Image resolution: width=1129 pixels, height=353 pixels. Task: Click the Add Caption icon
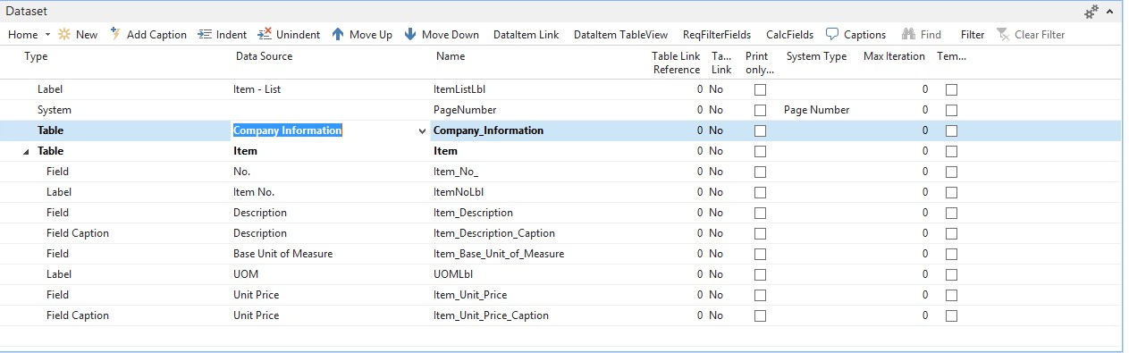click(115, 34)
